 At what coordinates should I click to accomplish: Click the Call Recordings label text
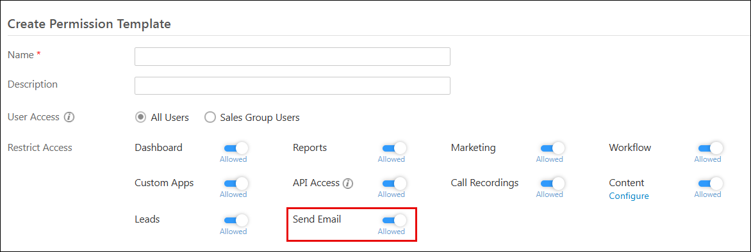(484, 183)
